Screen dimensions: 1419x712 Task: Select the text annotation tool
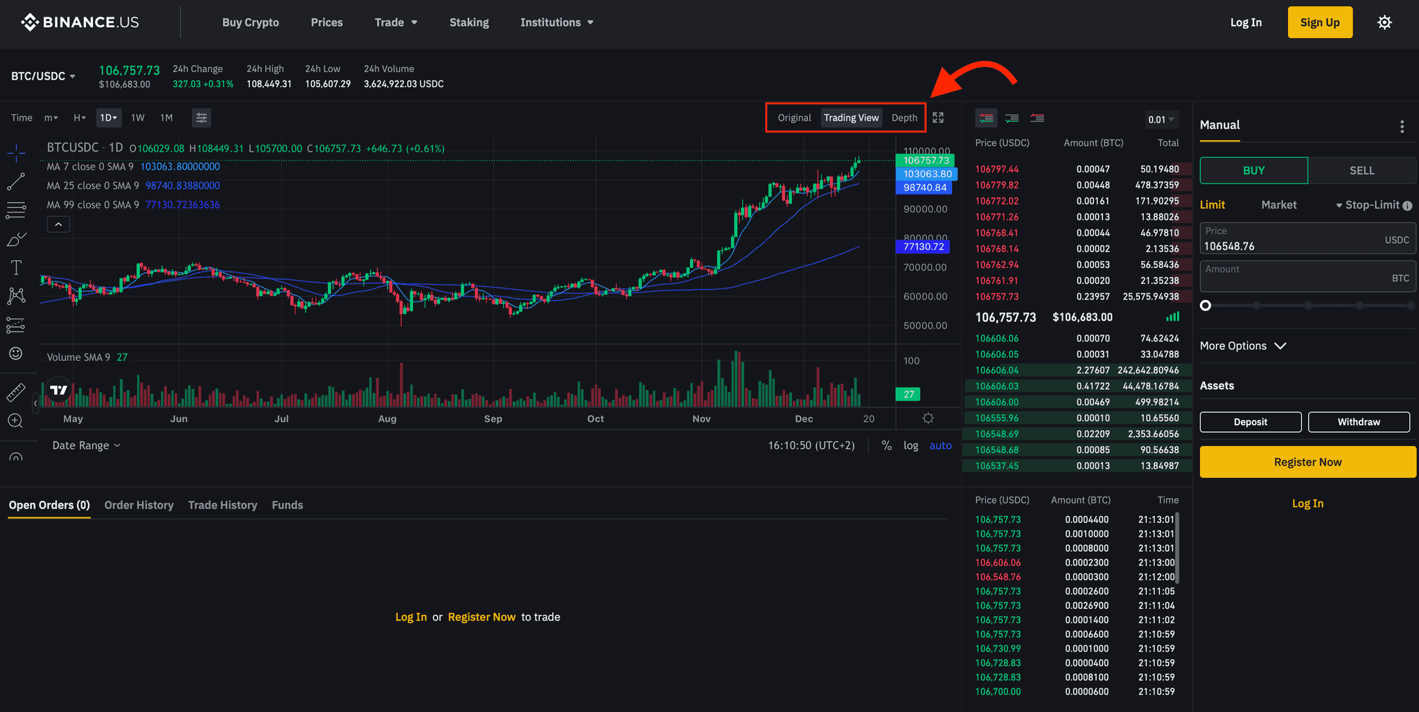(16, 267)
